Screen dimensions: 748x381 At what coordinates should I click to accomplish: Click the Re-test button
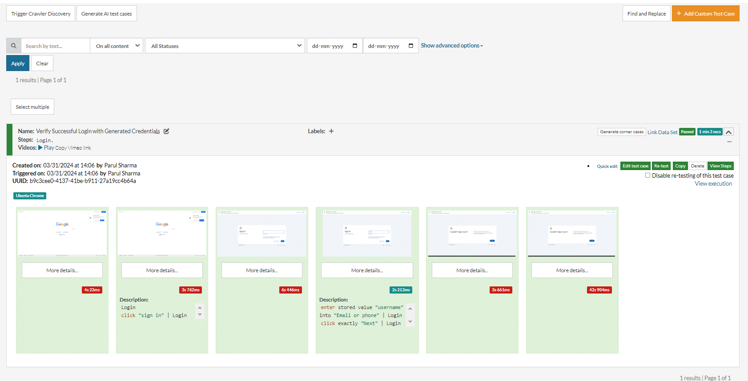pyautogui.click(x=661, y=166)
